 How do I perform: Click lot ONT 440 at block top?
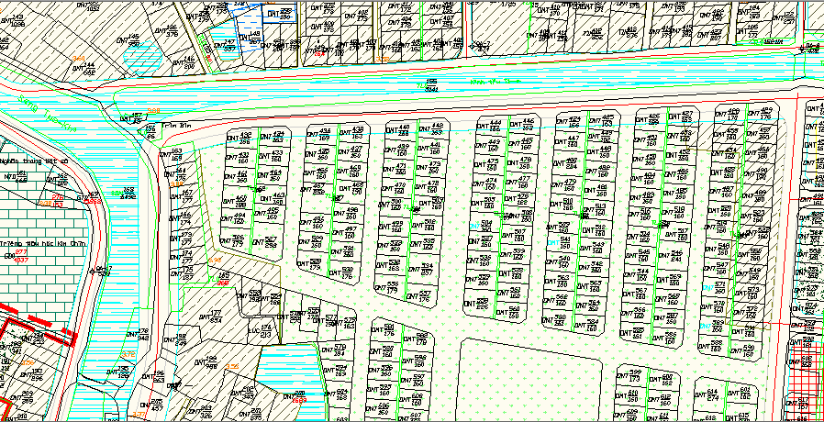pos(404,128)
